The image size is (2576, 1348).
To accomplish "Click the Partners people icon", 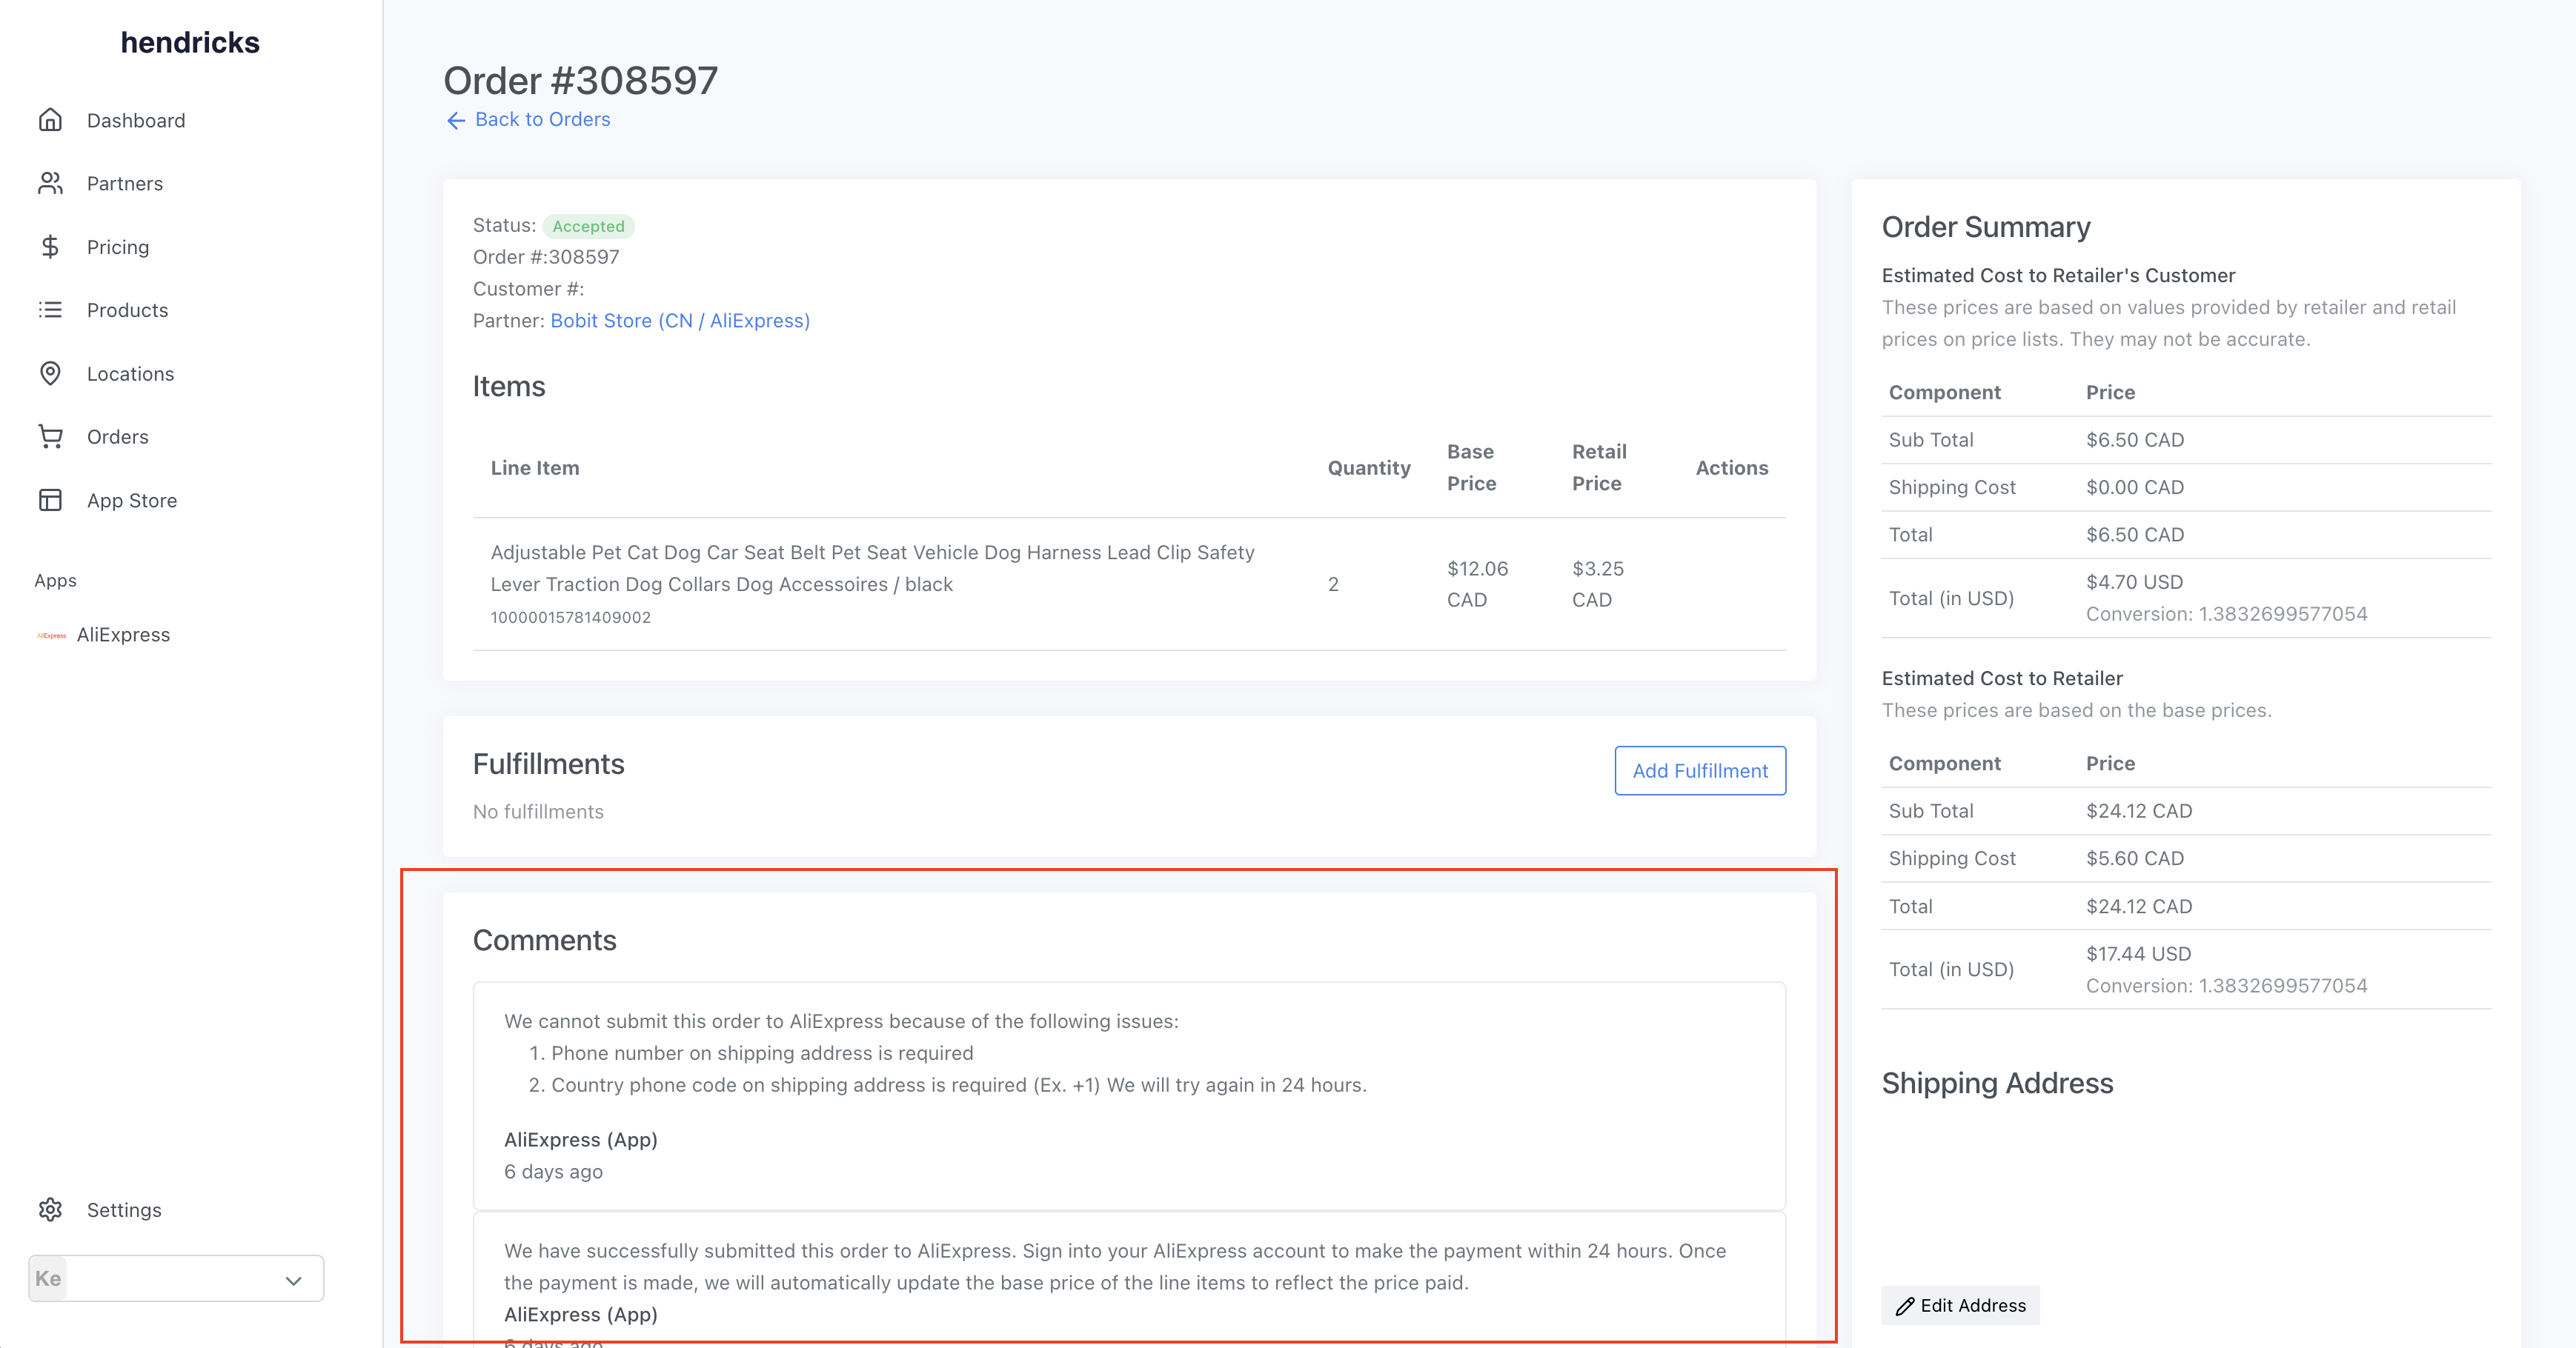I will 50,183.
